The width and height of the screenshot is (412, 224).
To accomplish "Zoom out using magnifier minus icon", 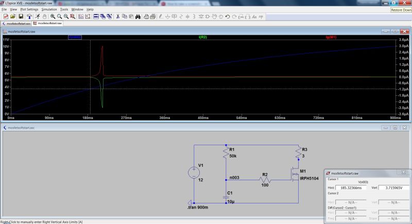I will pyautogui.click(x=66, y=16).
